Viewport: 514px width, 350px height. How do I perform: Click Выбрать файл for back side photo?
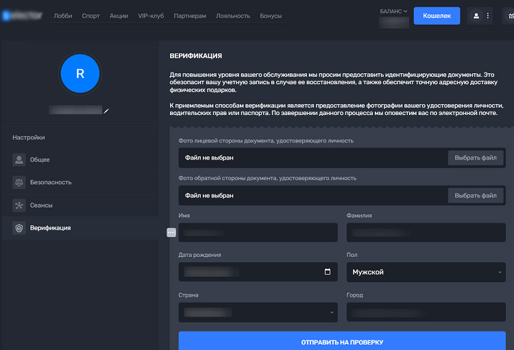click(476, 195)
